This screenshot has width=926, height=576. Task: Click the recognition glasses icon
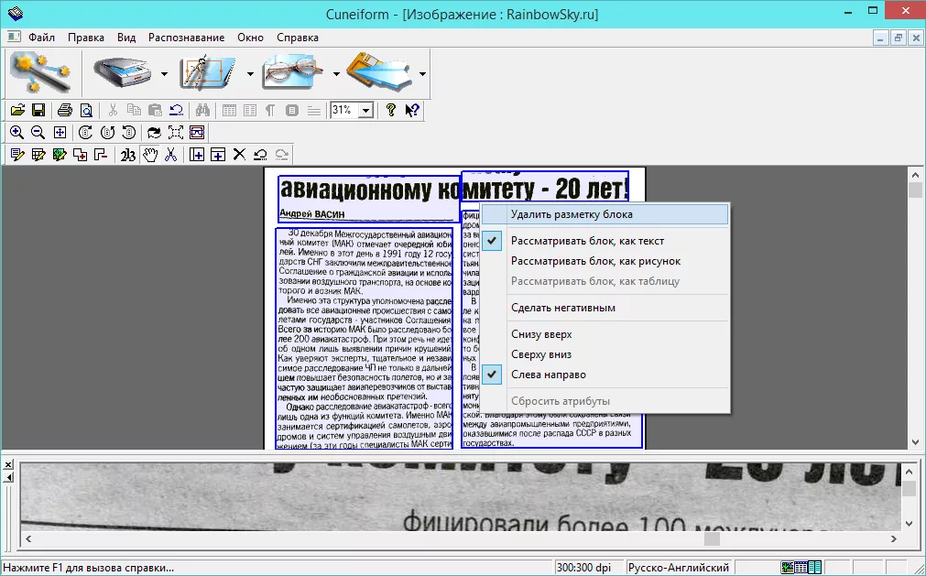click(294, 72)
